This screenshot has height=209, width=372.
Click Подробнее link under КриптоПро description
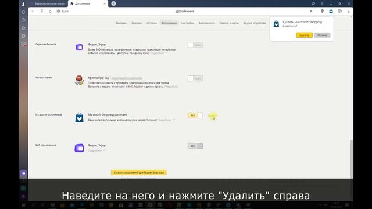pos(171,87)
